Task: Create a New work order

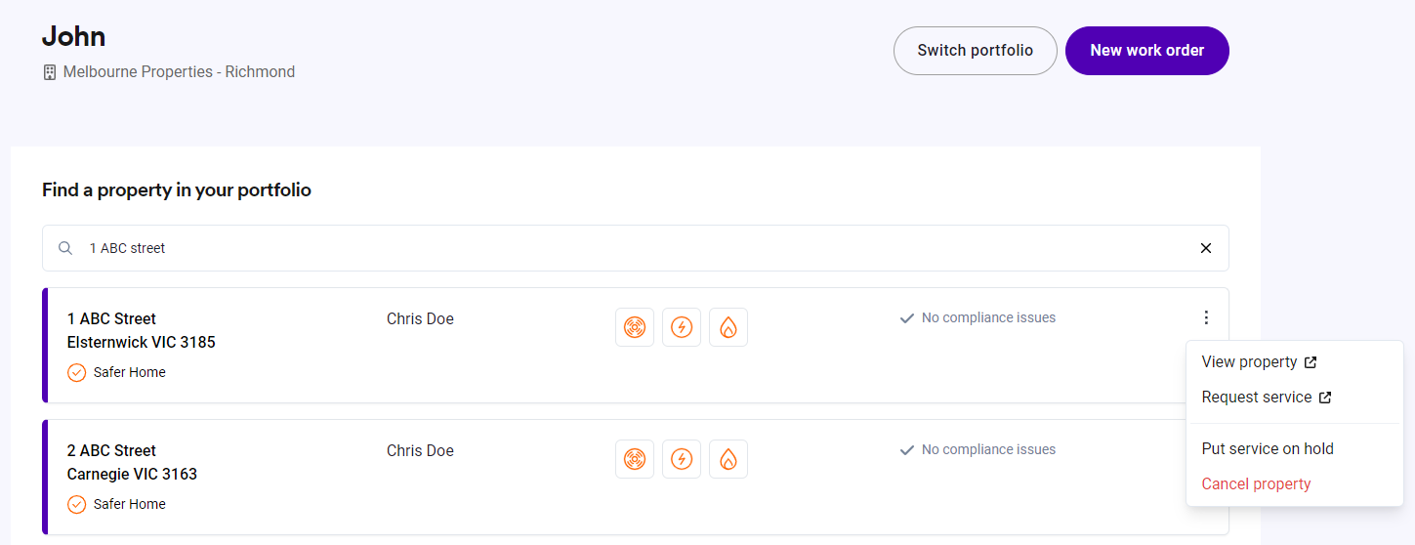Action: coord(1146,51)
